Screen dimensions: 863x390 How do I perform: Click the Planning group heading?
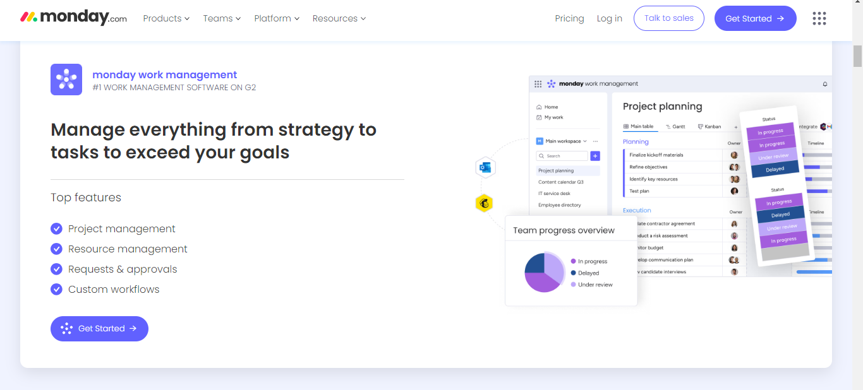click(636, 142)
